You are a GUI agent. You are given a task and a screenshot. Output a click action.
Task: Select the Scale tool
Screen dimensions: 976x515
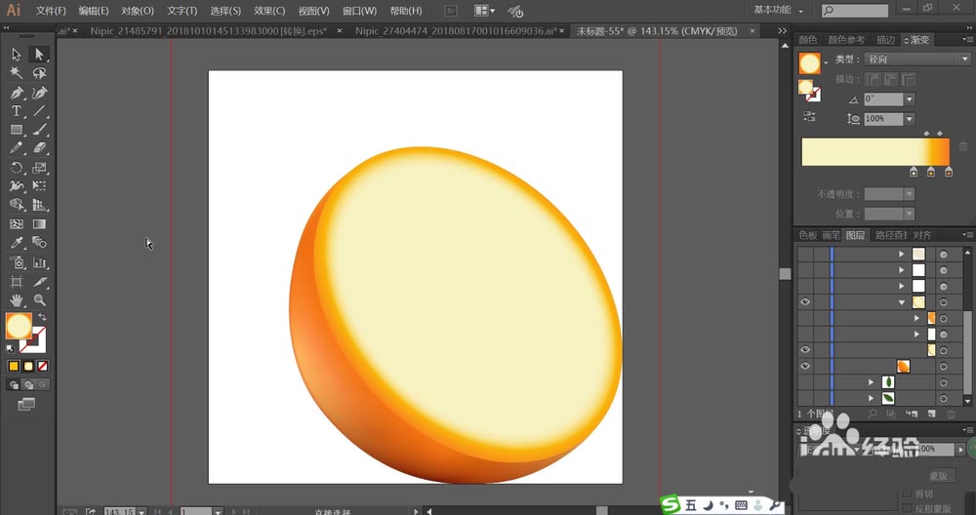click(39, 168)
